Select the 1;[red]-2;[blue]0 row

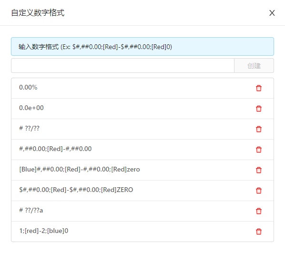pyautogui.click(x=142, y=232)
